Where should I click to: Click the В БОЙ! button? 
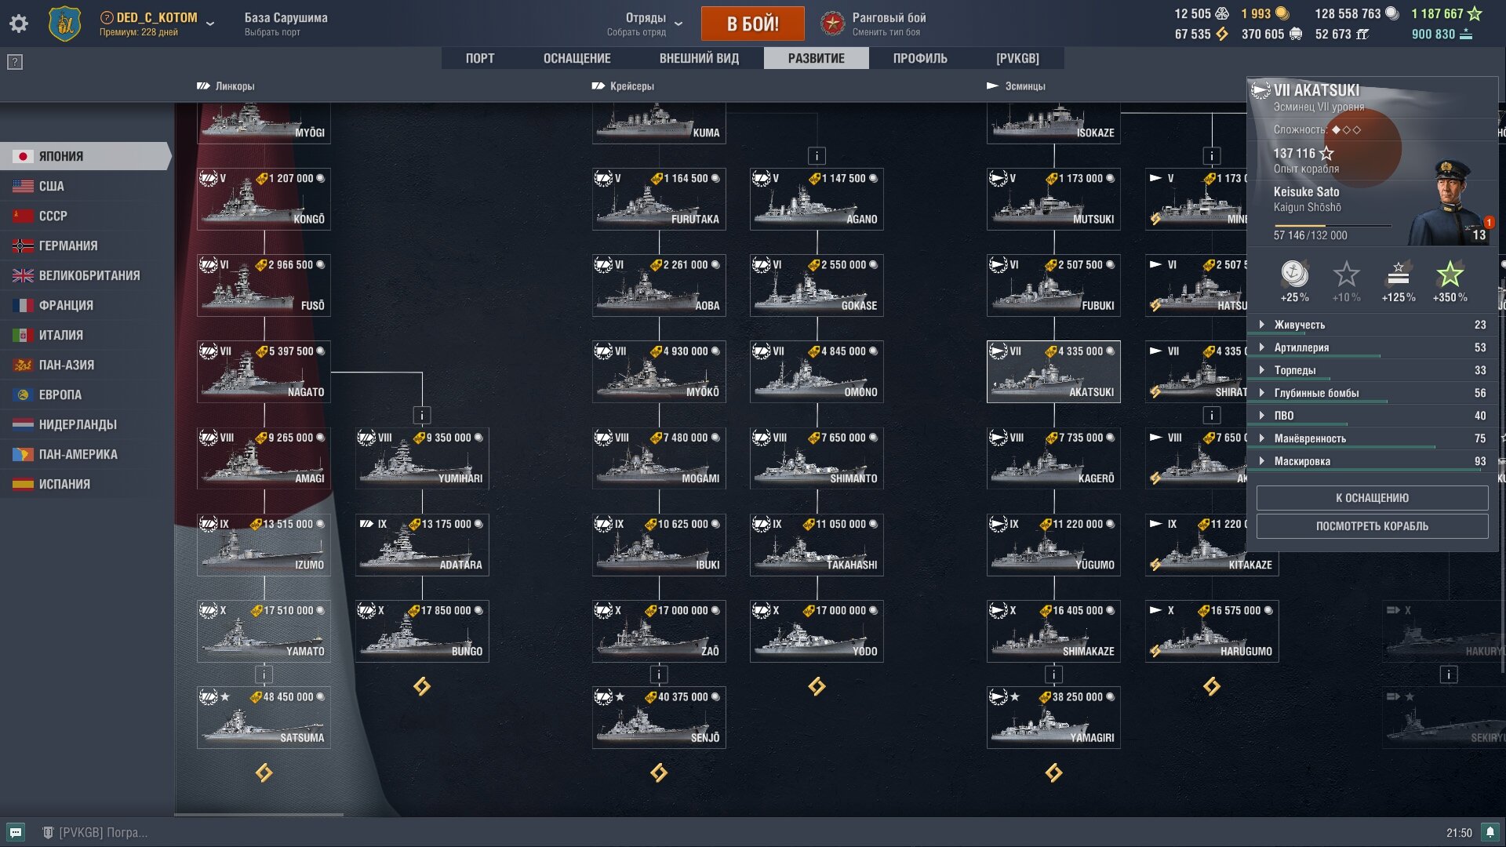pos(753,24)
